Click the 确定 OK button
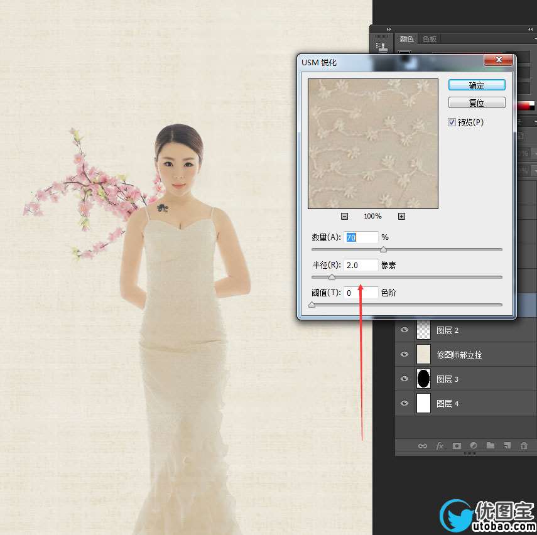This screenshot has width=537, height=535. pos(477,85)
